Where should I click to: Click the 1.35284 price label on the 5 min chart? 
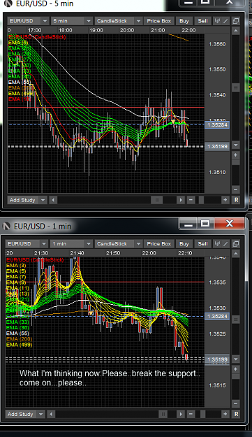pyautogui.click(x=217, y=124)
